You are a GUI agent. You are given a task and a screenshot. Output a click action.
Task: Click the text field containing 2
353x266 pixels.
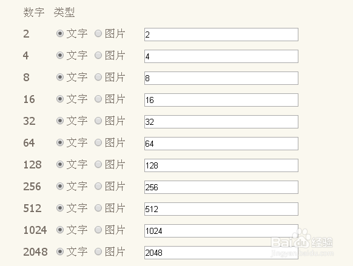point(221,35)
